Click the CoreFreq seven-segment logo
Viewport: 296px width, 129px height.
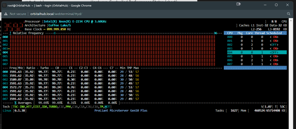pyautogui.click(x=14, y=25)
